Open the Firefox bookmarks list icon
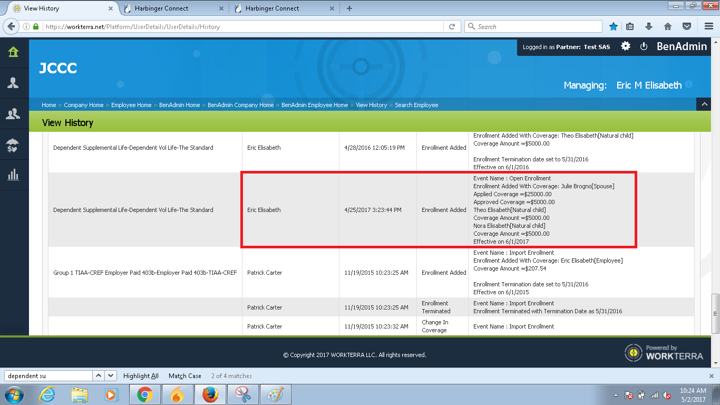The height and width of the screenshot is (405, 720). point(630,26)
